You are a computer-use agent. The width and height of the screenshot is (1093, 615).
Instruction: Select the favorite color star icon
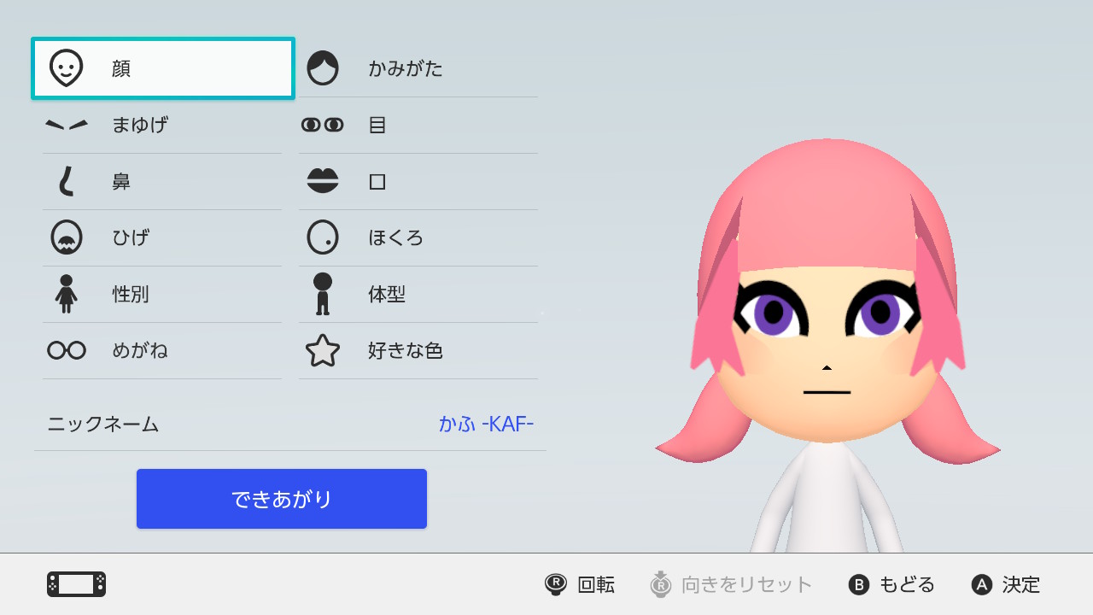coord(323,350)
